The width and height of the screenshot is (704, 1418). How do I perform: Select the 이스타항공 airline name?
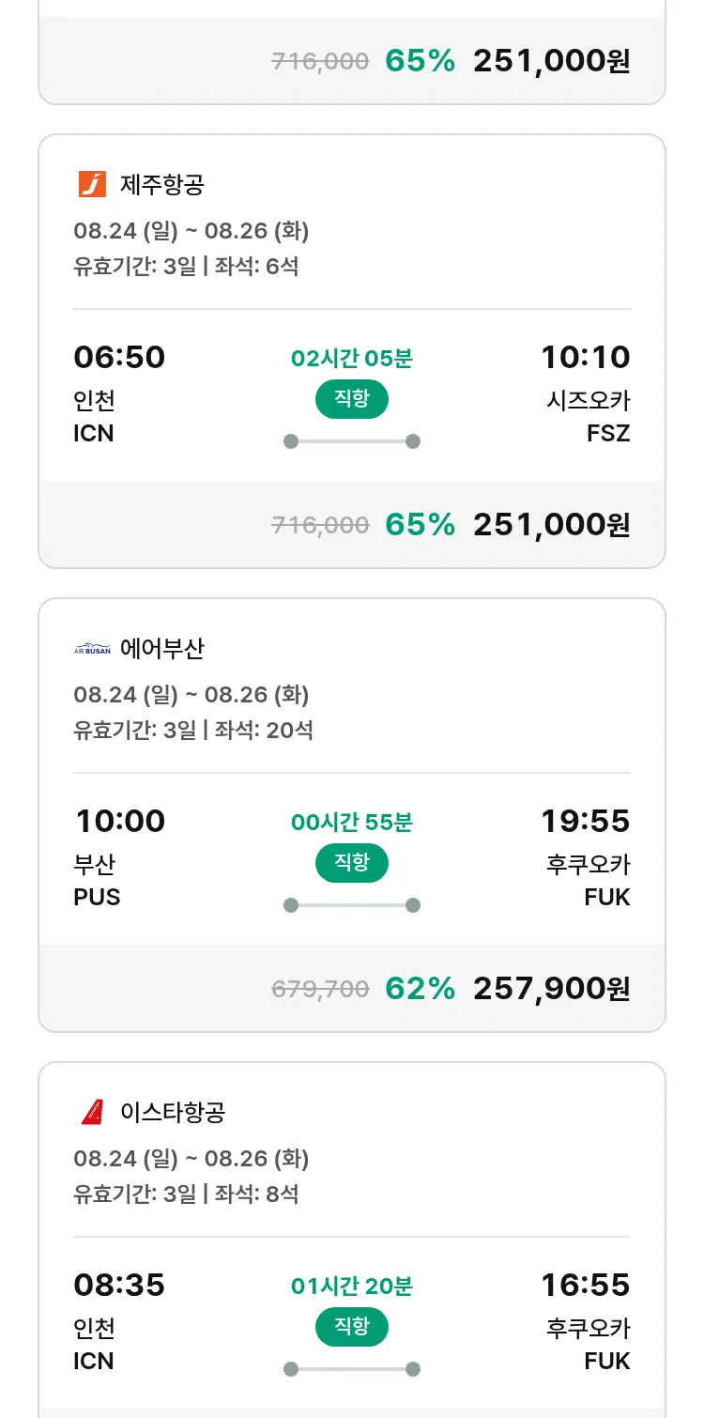[173, 1112]
